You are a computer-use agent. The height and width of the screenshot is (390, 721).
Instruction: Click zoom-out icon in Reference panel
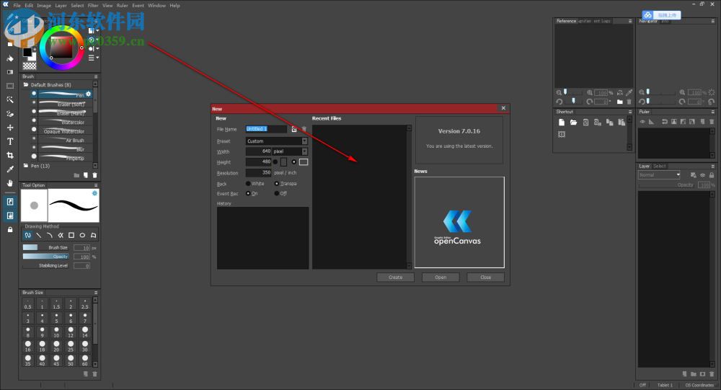coord(559,92)
